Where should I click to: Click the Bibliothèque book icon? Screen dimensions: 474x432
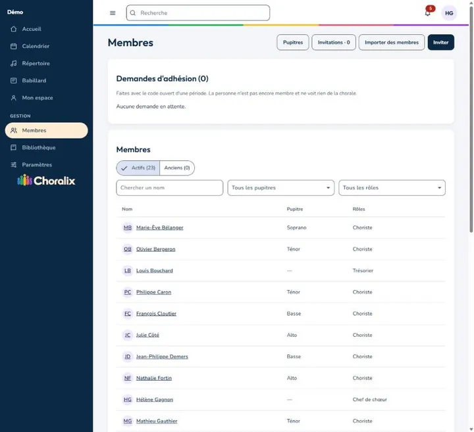tap(14, 148)
